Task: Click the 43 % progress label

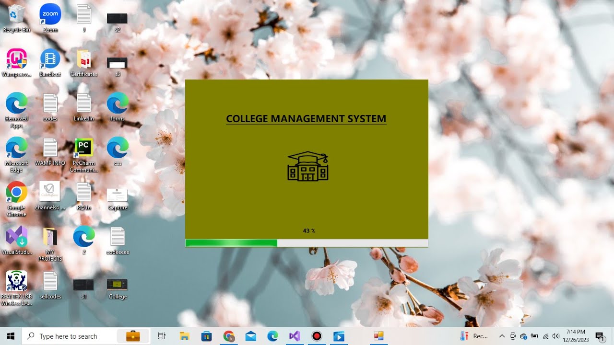Action: pos(309,230)
